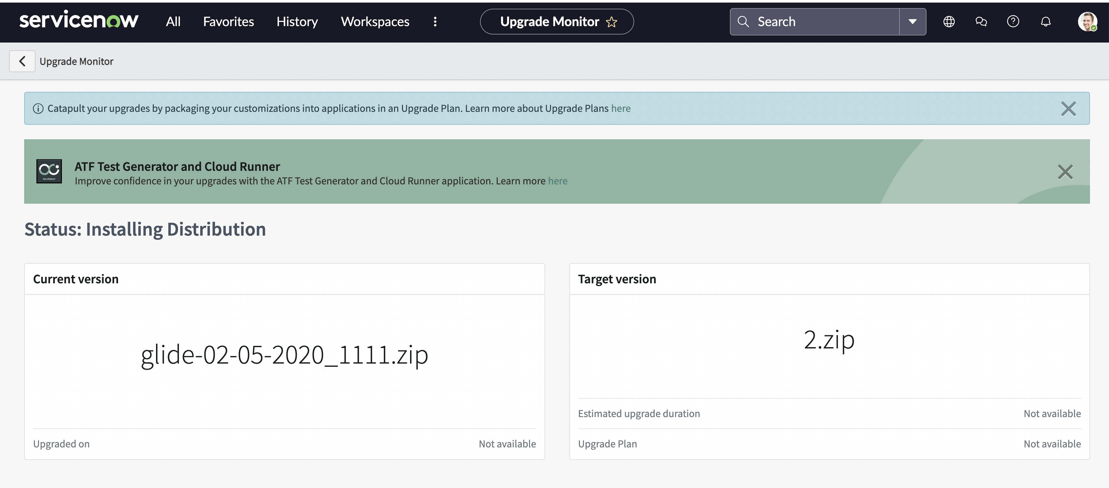Open the ATF Cloud Runner 'here' link

tap(557, 181)
